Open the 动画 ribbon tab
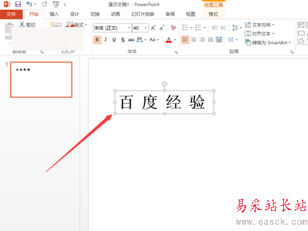Viewport: 308px width, 231px height. [115, 14]
